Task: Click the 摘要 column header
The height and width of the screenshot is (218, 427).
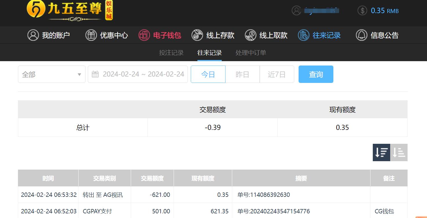Action: click(x=301, y=178)
